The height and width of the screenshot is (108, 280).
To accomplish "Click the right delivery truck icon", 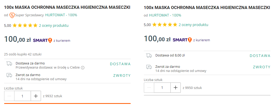I will [x=149, y=55].
